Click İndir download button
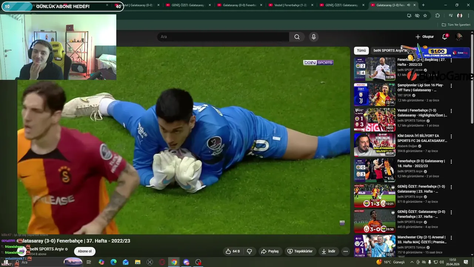Image resolution: width=474 pixels, height=267 pixels. 328,251
